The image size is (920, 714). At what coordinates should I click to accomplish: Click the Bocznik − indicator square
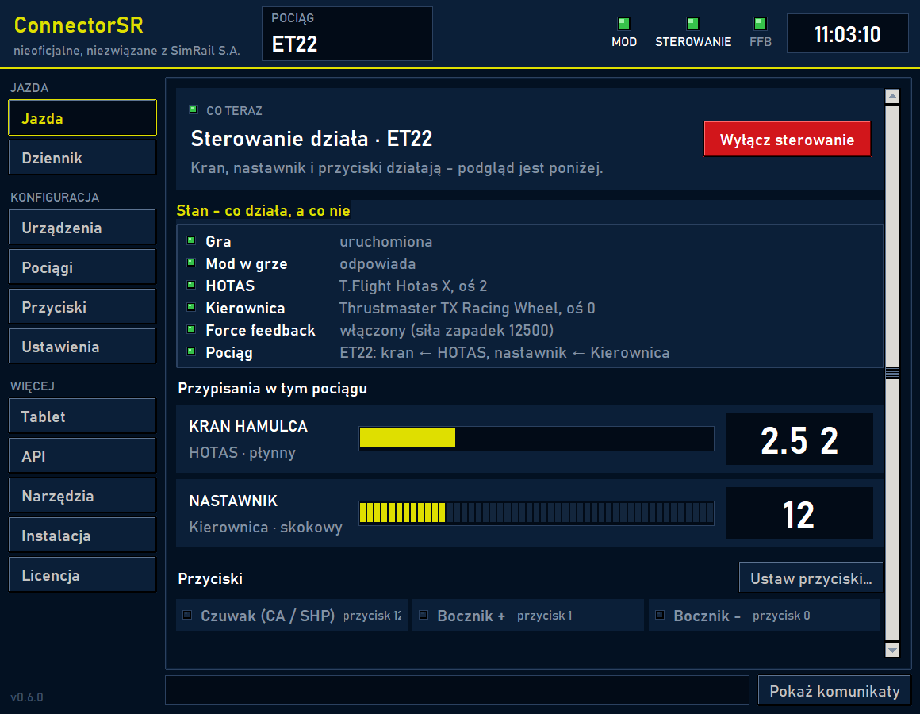[660, 615]
